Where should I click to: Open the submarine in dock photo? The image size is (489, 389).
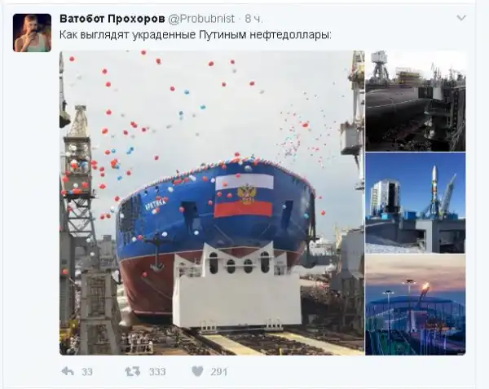416,101
